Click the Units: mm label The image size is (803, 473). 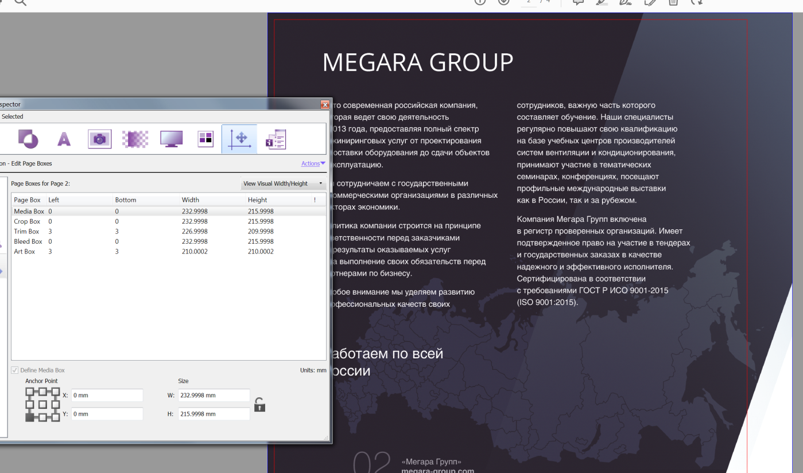[x=313, y=370]
